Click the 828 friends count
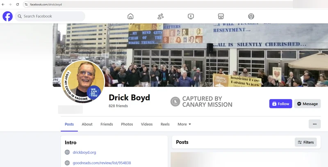 [118, 106]
